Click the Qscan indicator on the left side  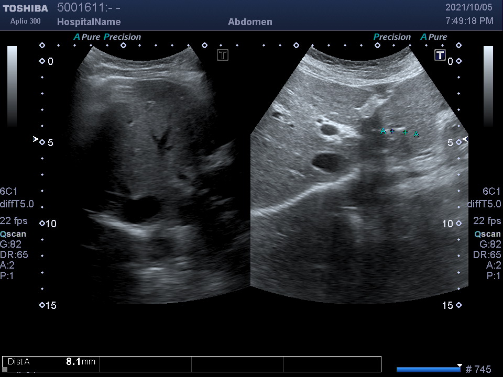click(13, 234)
